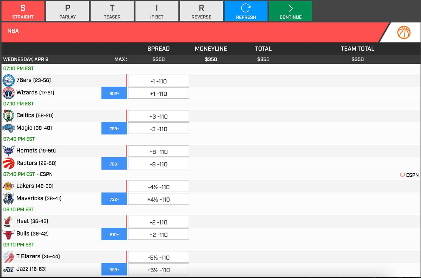This screenshot has width=421, height=278.
Task: Click the SPREAD column header
Action: tap(159, 49)
